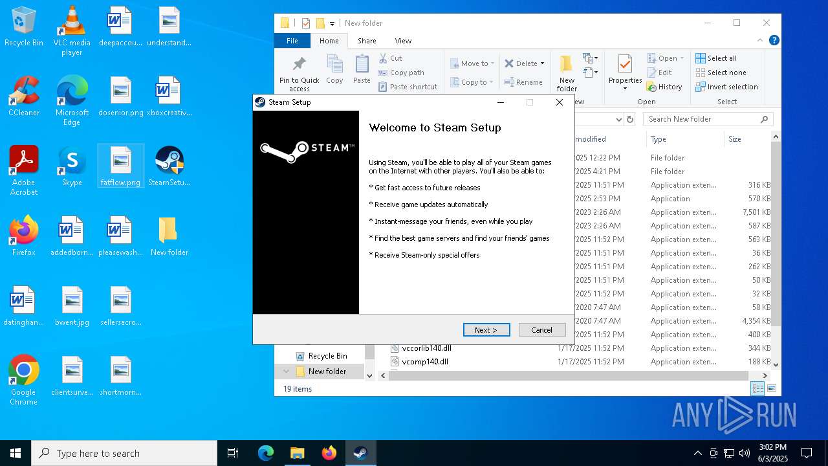Screen dimensions: 828x466
Task: Click Paste shortcut in the ribbon
Action: point(408,87)
